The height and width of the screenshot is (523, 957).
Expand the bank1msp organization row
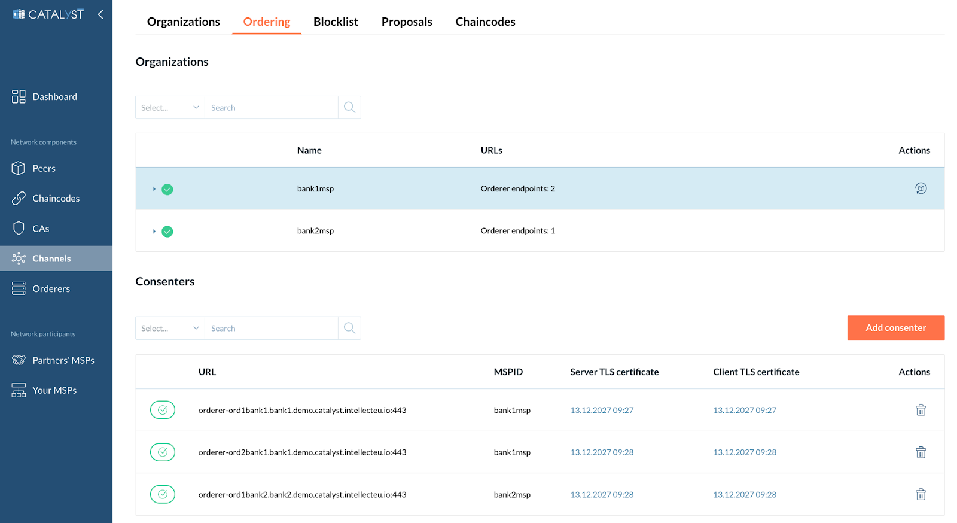(x=154, y=189)
